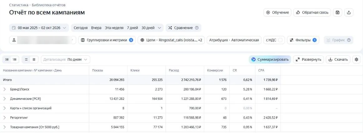Switch to the flat list view icon
The width and height of the screenshot is (363, 133).
click(7, 59)
